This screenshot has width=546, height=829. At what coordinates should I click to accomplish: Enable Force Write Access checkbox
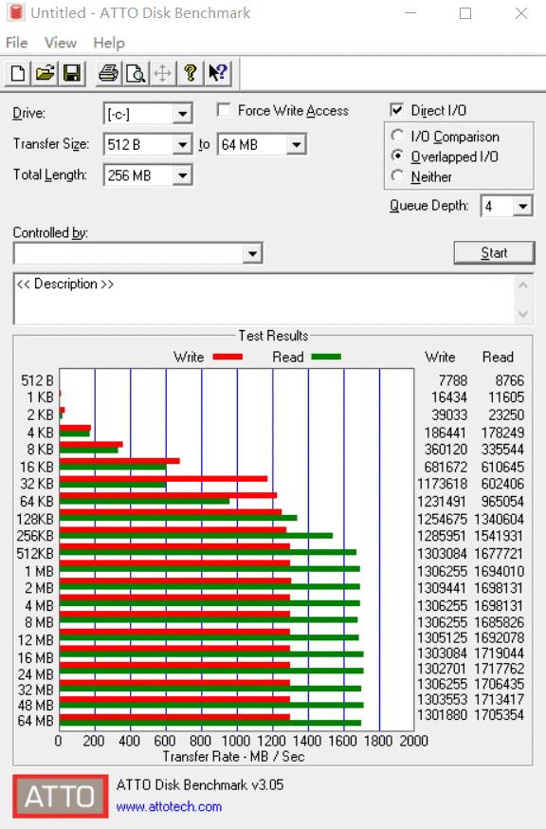pos(224,110)
